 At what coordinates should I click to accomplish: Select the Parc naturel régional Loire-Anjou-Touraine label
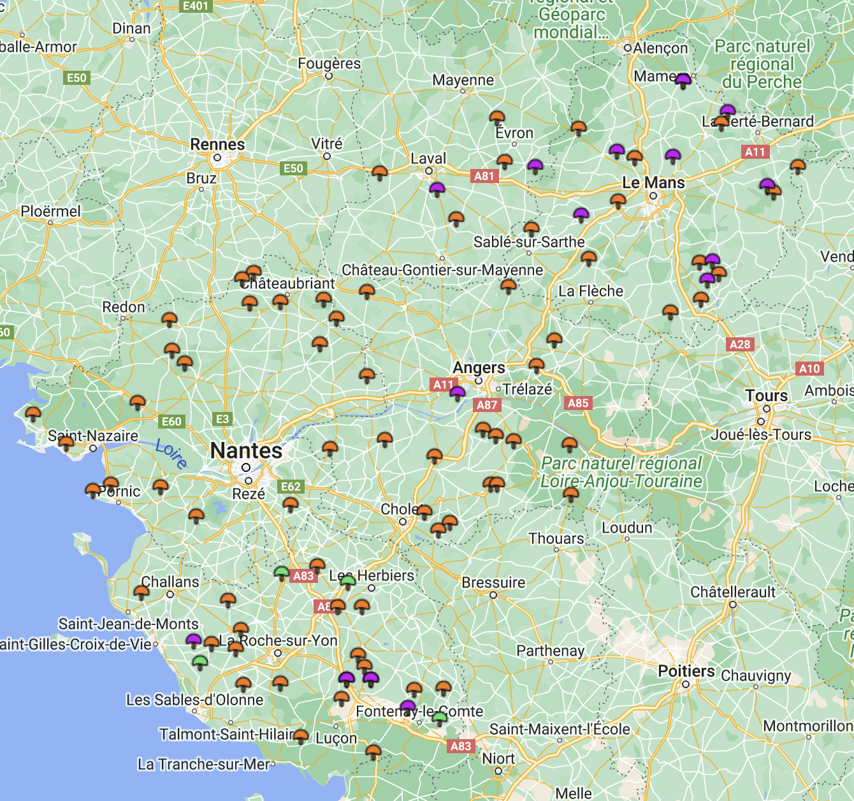click(x=621, y=473)
